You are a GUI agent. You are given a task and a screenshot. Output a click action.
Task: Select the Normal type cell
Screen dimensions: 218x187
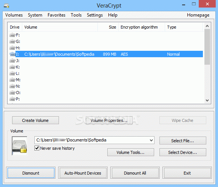click(173, 54)
